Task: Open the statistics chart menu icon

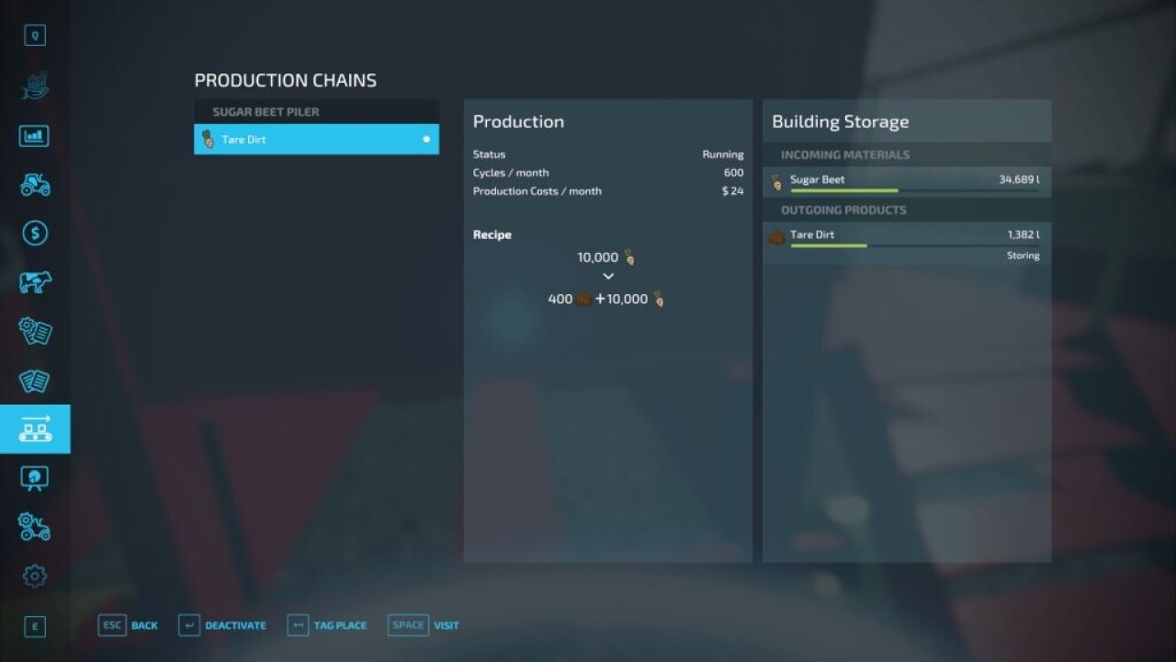Action: [x=34, y=136]
